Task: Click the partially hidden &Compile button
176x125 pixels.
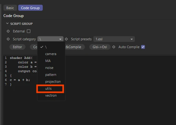Action: [x=75, y=47]
